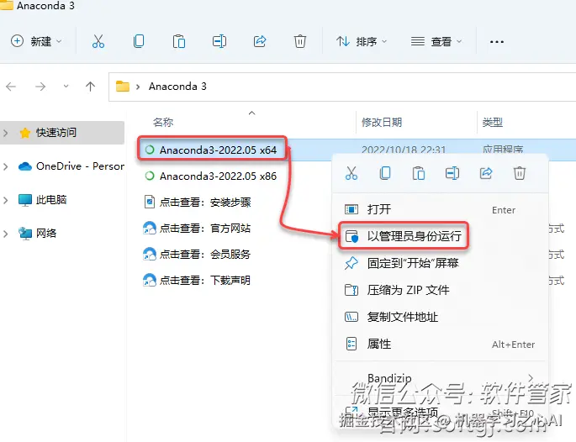Choose 属性 from the context menu
The height and width of the screenshot is (442, 576).
tap(440, 344)
